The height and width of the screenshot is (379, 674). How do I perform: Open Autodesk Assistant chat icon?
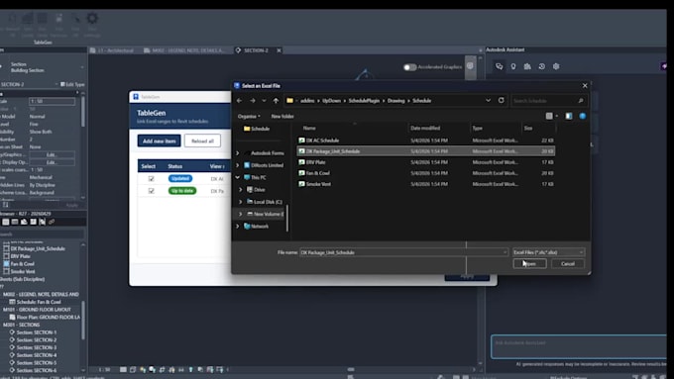pyautogui.click(x=499, y=66)
